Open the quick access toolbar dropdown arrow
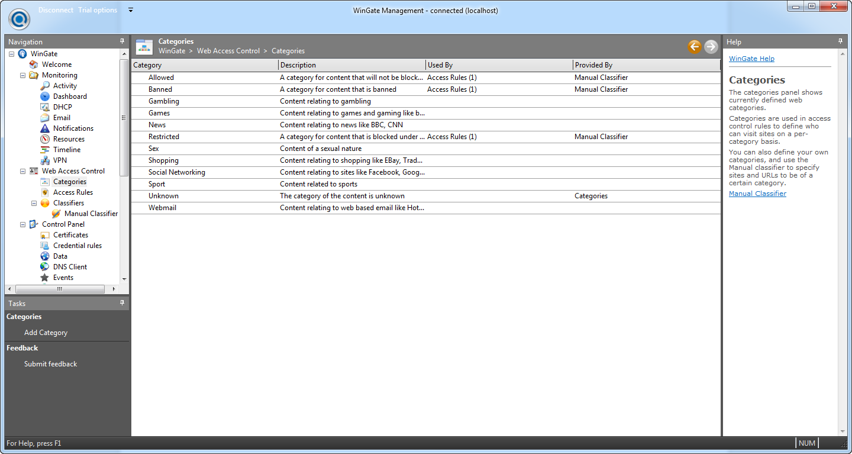 point(131,10)
